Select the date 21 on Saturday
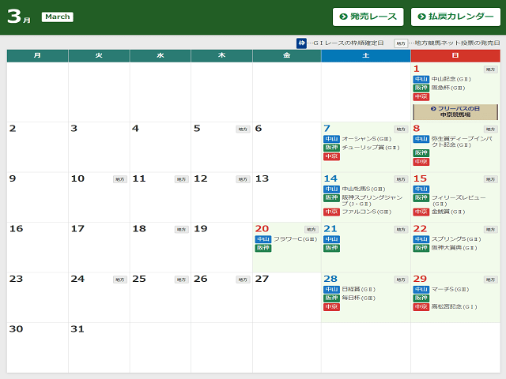 pyautogui.click(x=330, y=229)
